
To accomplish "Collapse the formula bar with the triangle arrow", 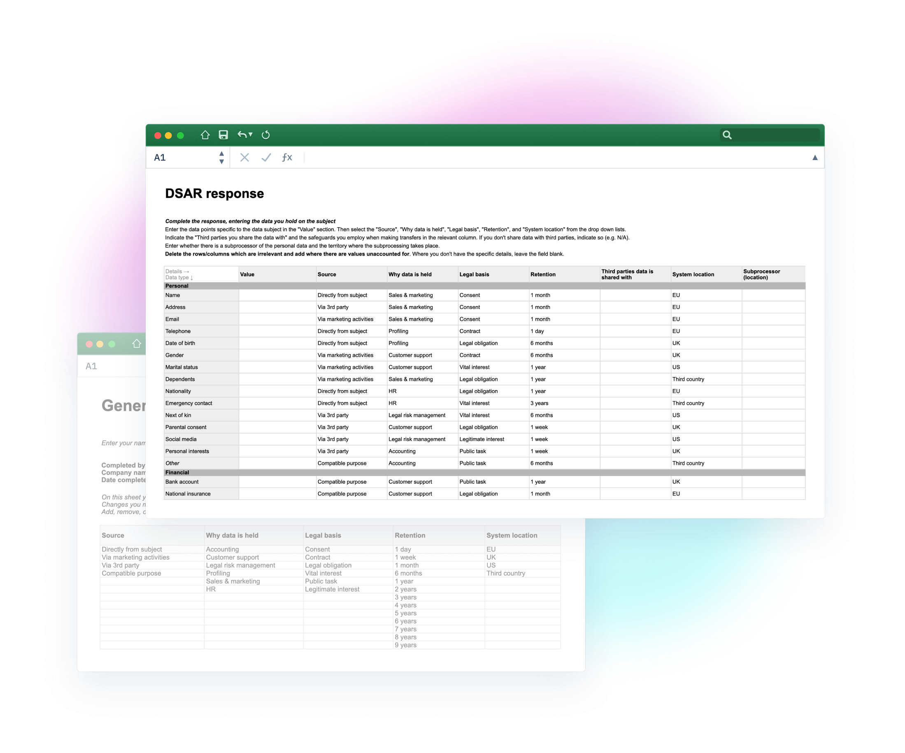I will pos(814,158).
